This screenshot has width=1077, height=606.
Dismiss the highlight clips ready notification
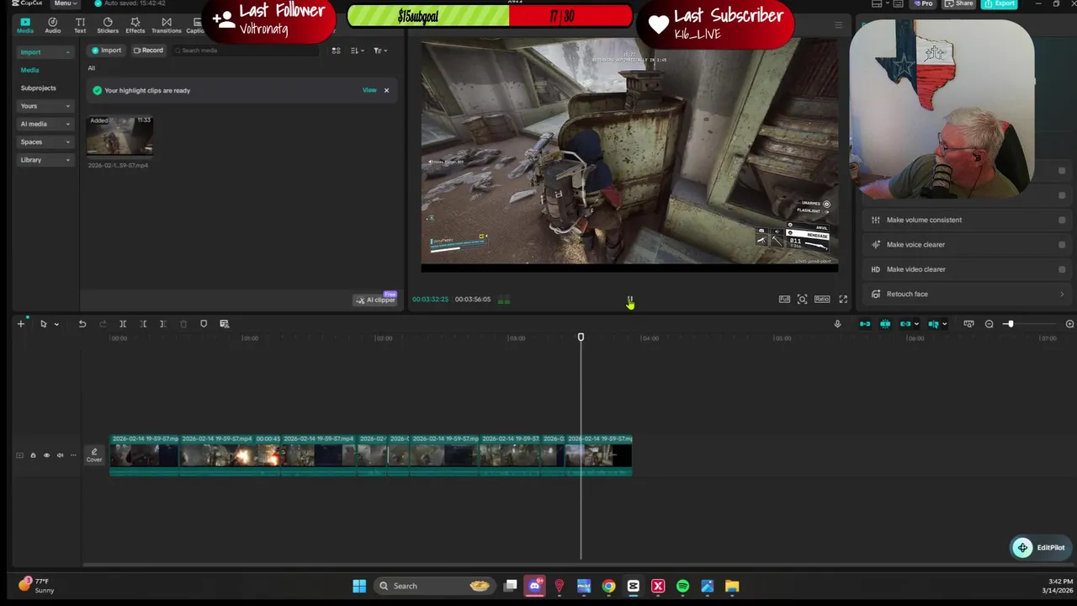[387, 90]
